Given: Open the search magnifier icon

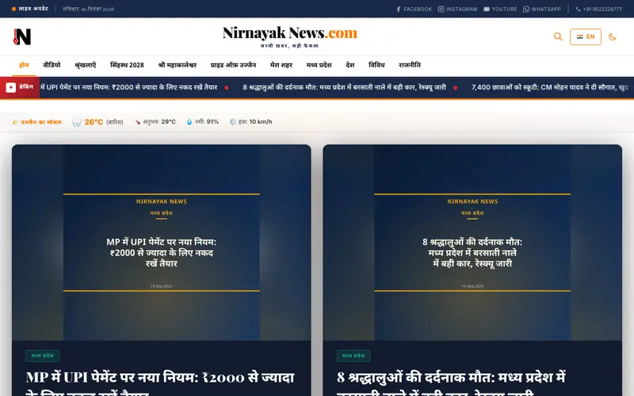Looking at the screenshot, I should pyautogui.click(x=558, y=36).
